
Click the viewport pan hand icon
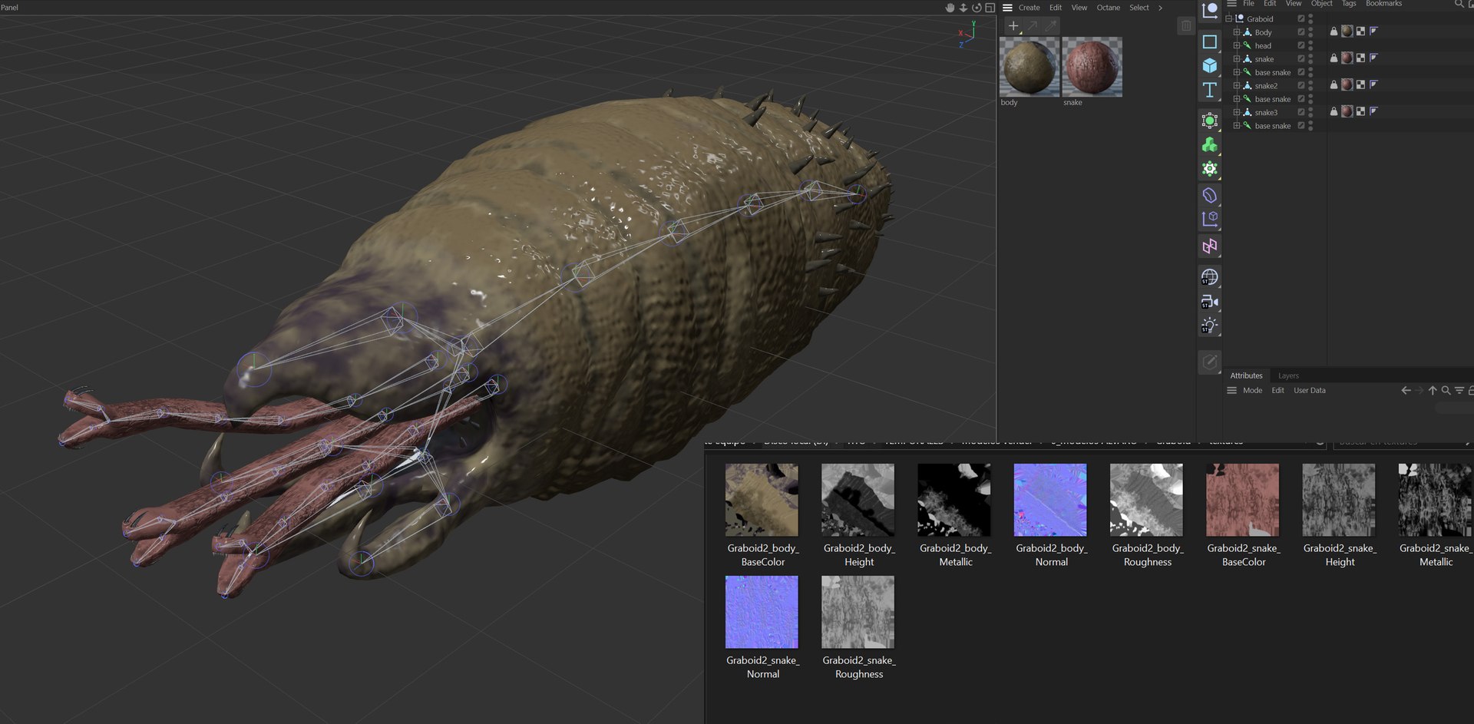[950, 8]
